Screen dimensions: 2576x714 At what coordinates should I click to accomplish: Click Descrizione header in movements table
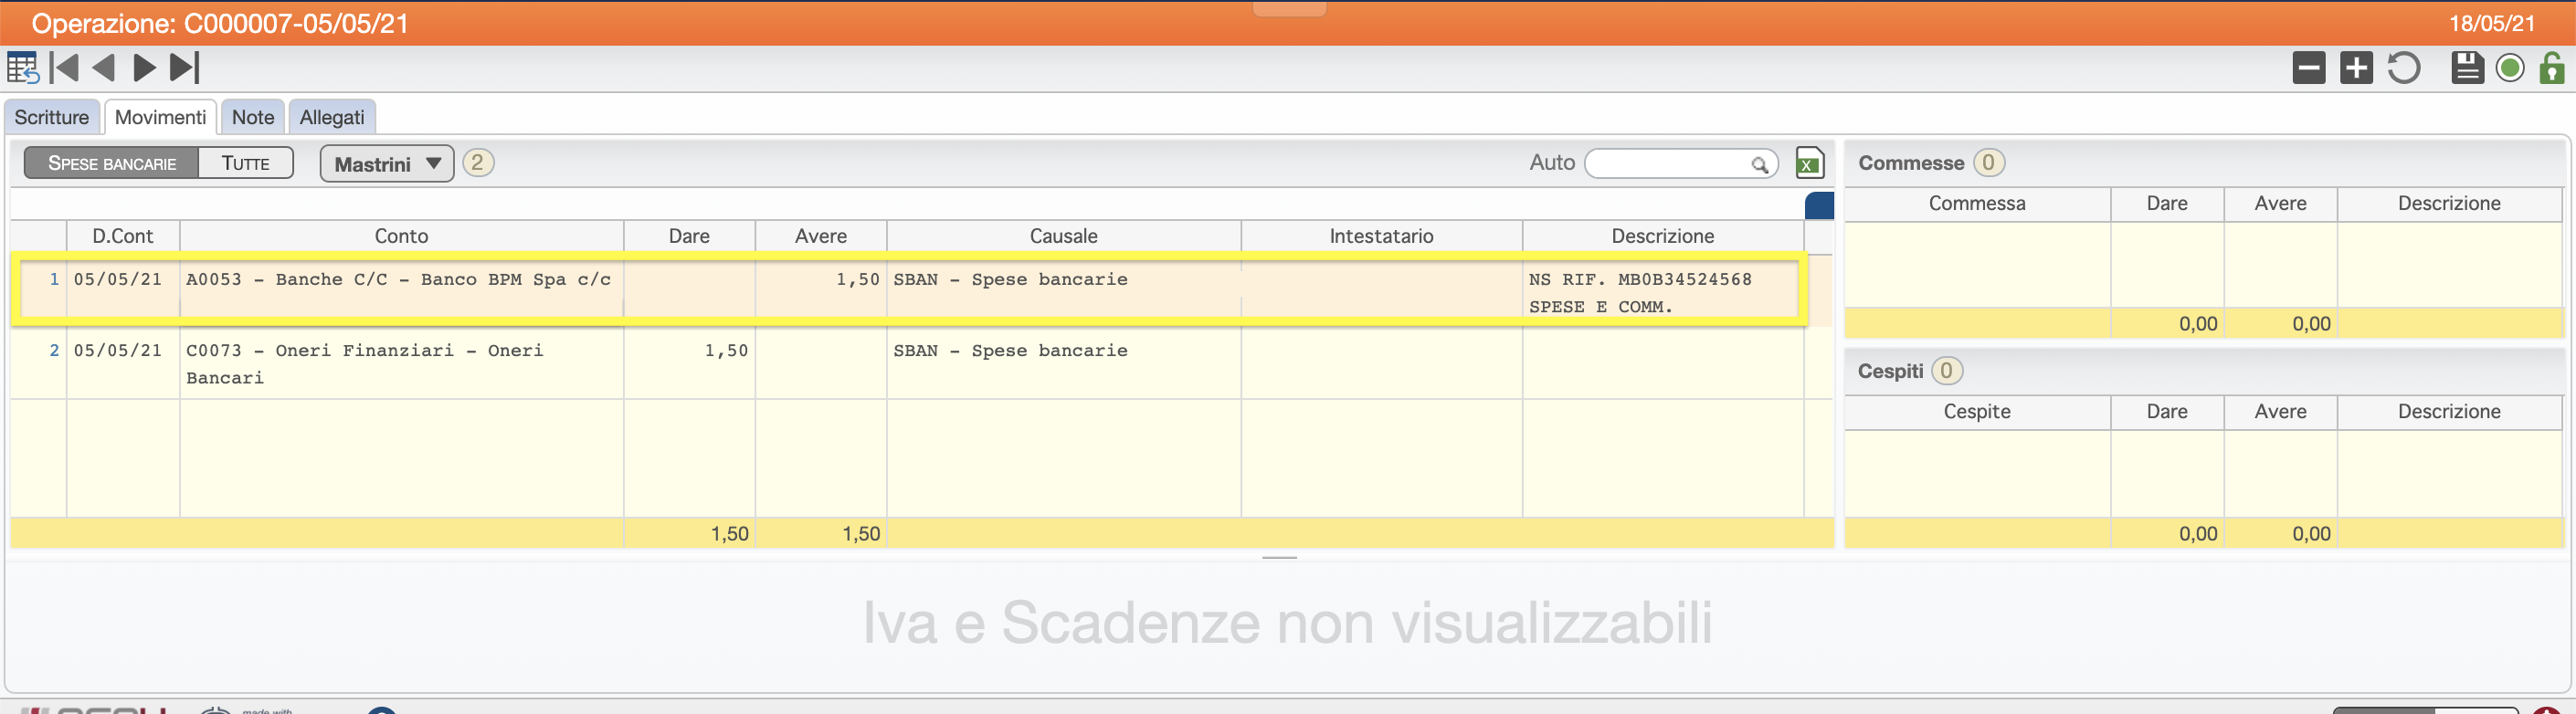coord(1662,236)
